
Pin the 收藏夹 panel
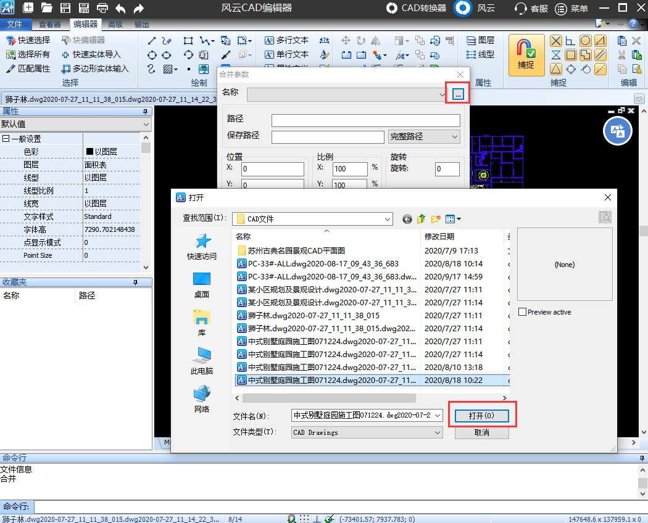[x=136, y=282]
